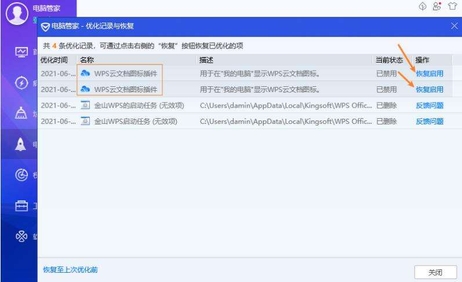This screenshot has height=282, width=462.
Task: Click description of second WPS云文档 row
Action: point(260,90)
